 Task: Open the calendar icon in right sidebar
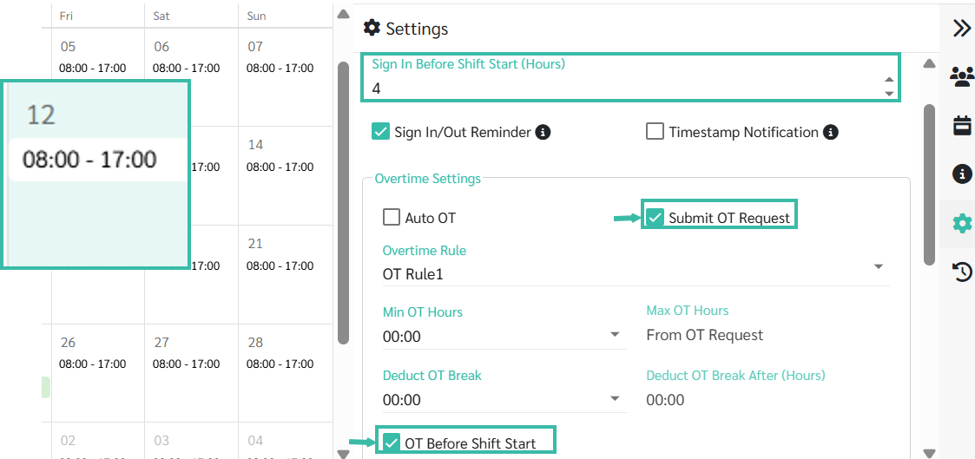point(962,125)
